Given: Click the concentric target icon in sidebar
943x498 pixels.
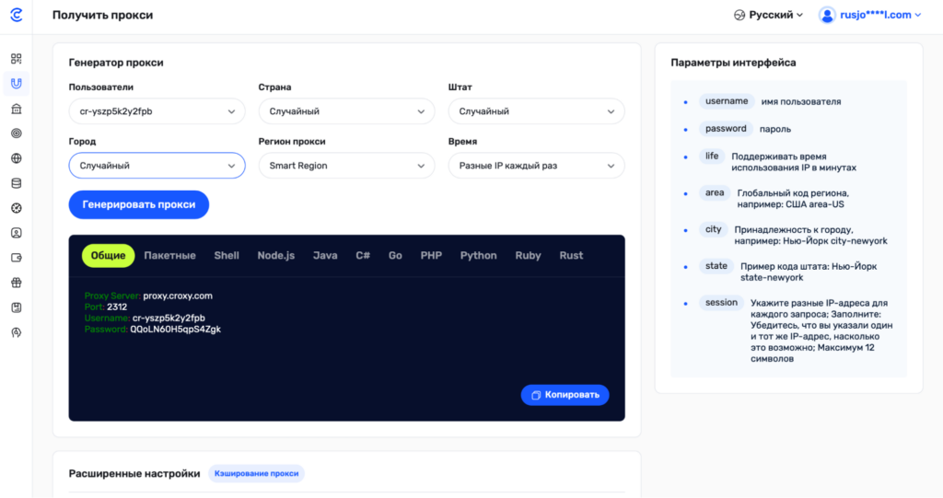Looking at the screenshot, I should (x=17, y=133).
